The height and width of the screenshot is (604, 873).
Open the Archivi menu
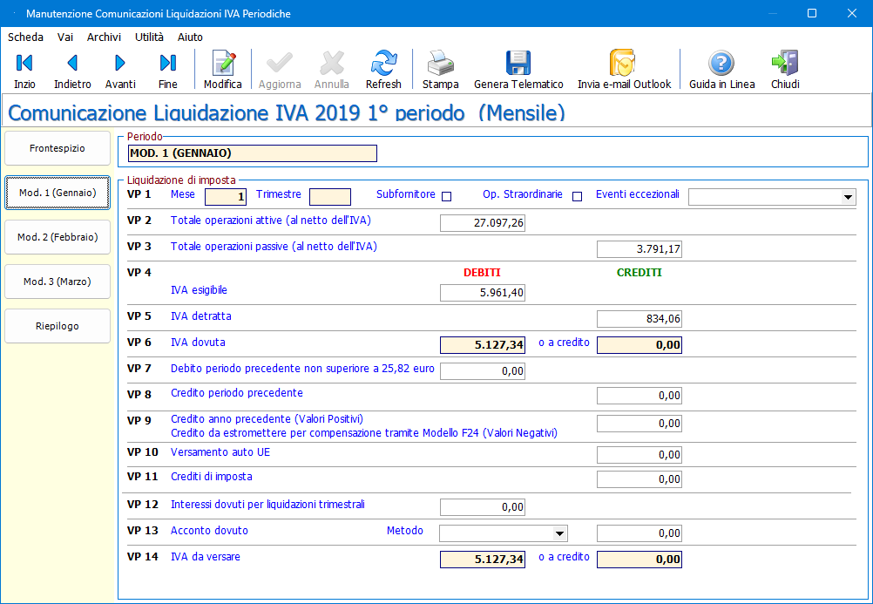coord(104,37)
